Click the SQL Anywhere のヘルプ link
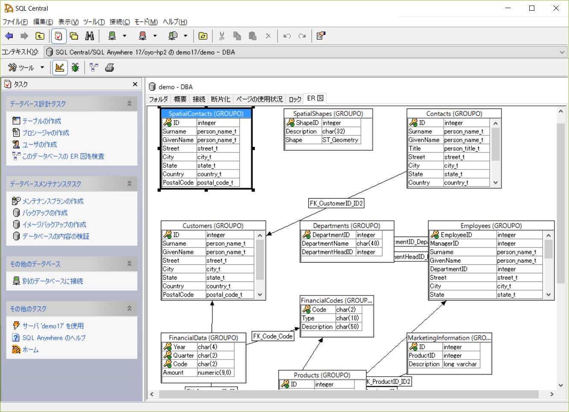Screen dimensions: 569x412 tap(54, 338)
